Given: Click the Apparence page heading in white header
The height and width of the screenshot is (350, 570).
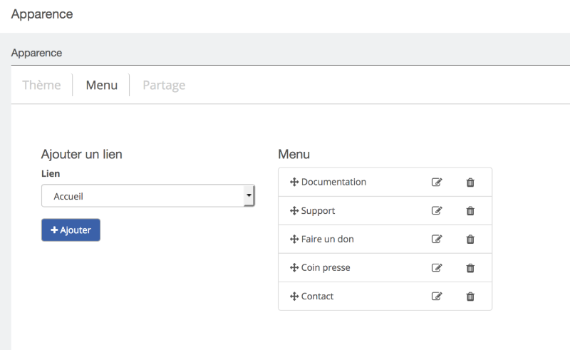Looking at the screenshot, I should (42, 14).
